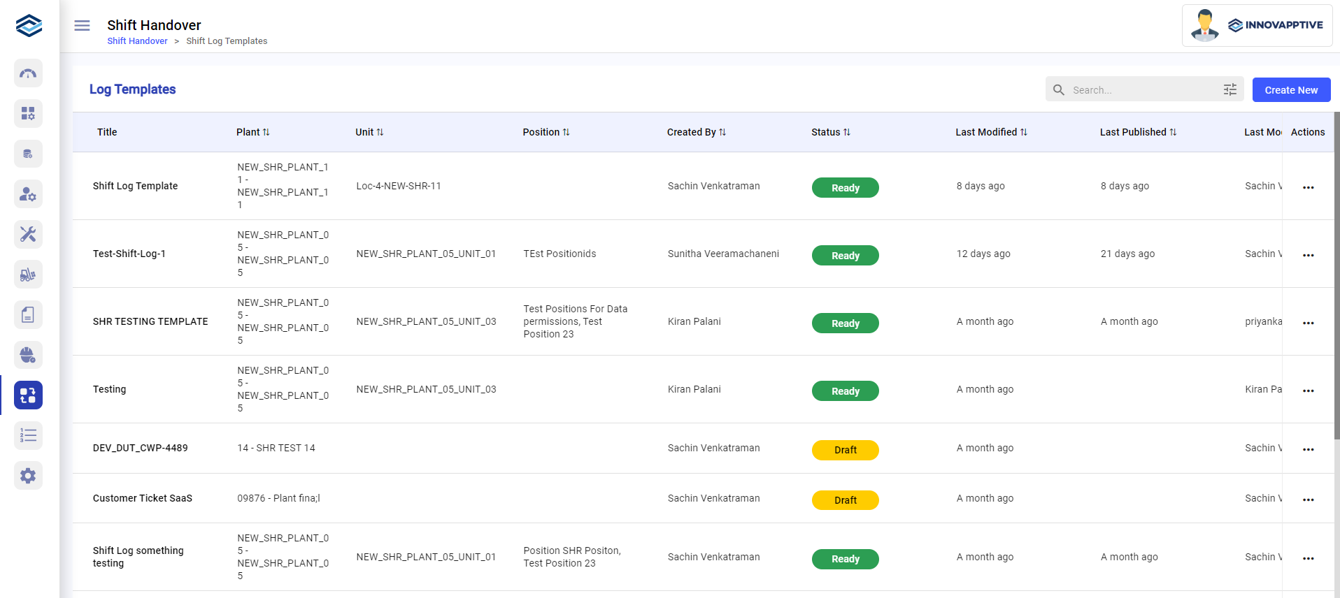Sort table by Plant column

(266, 132)
